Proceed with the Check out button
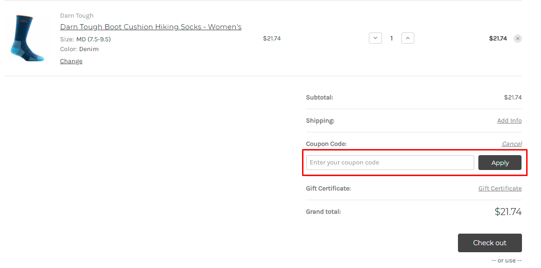Image resolution: width=541 pixels, height=268 pixels. coord(489,243)
